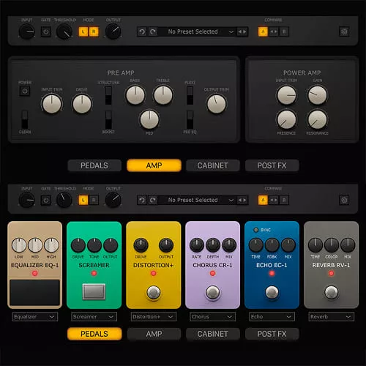Click the Power Amp Resonance knob
366x366 pixels.
click(317, 119)
